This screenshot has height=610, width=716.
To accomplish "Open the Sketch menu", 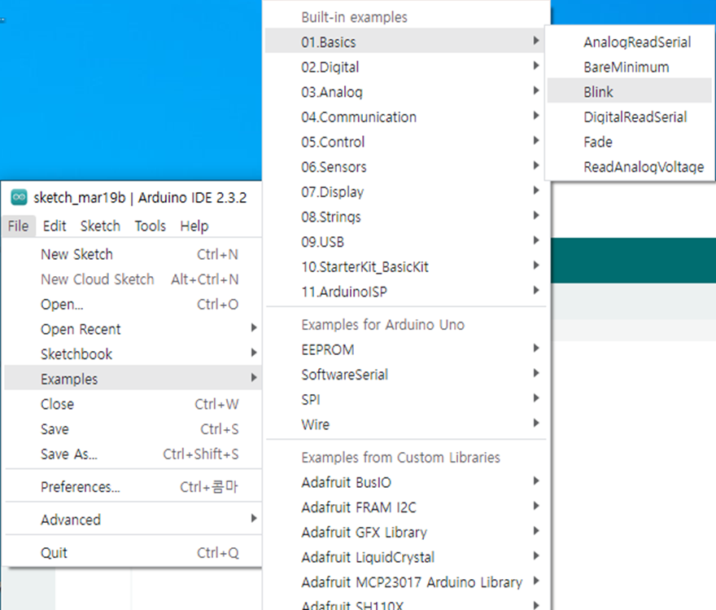I will pos(100,226).
